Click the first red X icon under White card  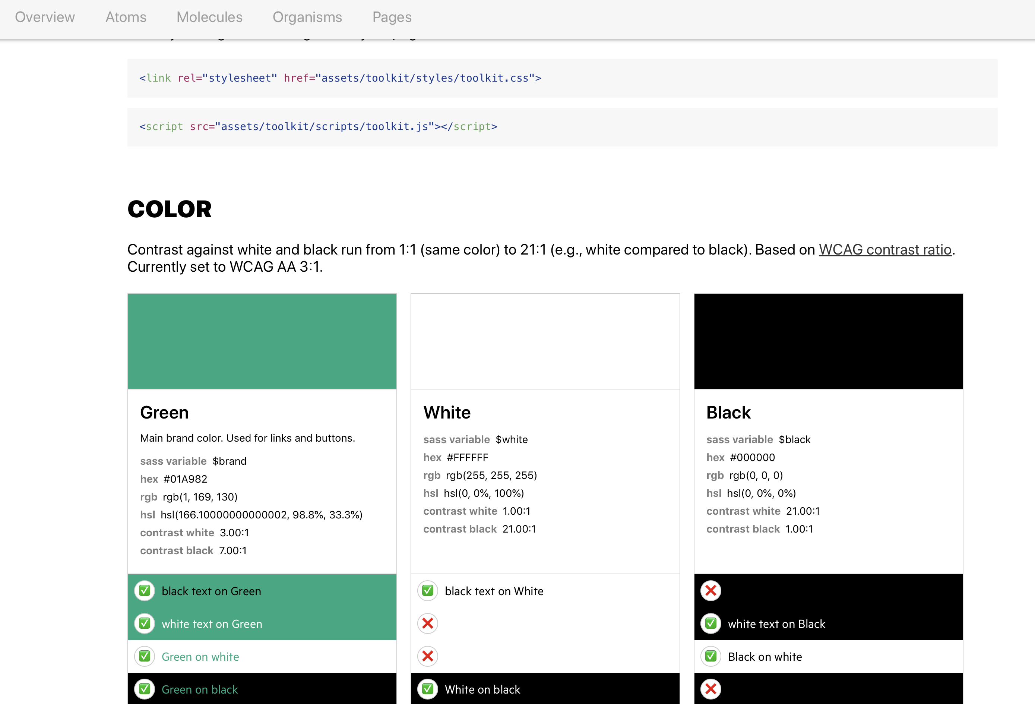tap(428, 624)
